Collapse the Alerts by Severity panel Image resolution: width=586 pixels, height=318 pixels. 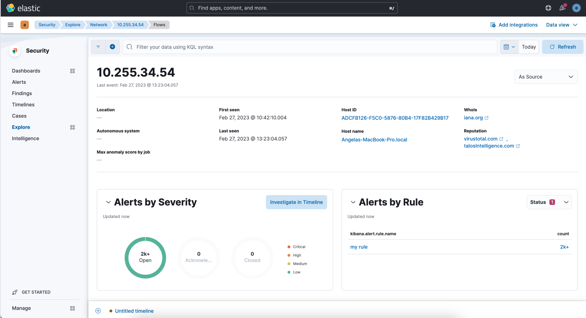click(108, 202)
